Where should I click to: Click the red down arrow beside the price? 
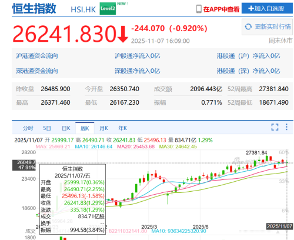pyautogui.click(x=123, y=34)
